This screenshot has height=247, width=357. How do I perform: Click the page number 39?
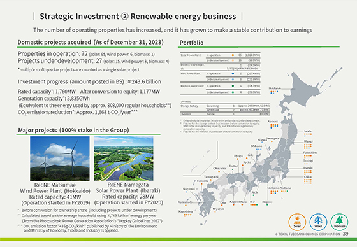tap(346, 234)
